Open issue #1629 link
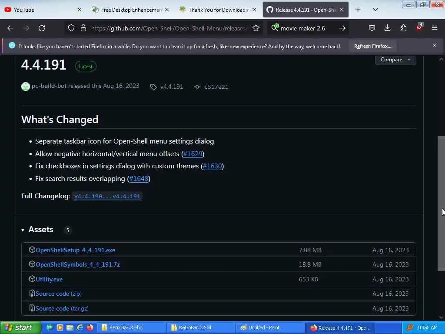The height and width of the screenshot is (334, 445). pos(193,154)
